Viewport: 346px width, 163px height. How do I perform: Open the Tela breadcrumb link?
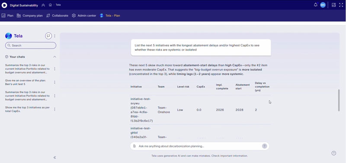tap(58, 5)
